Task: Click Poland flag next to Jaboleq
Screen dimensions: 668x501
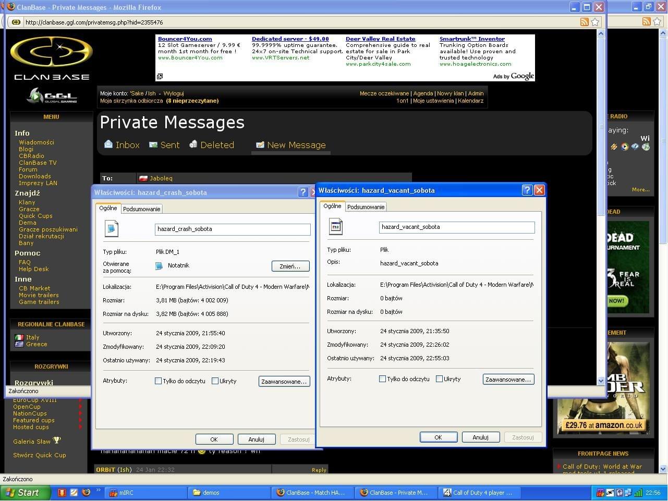Action: (143, 178)
